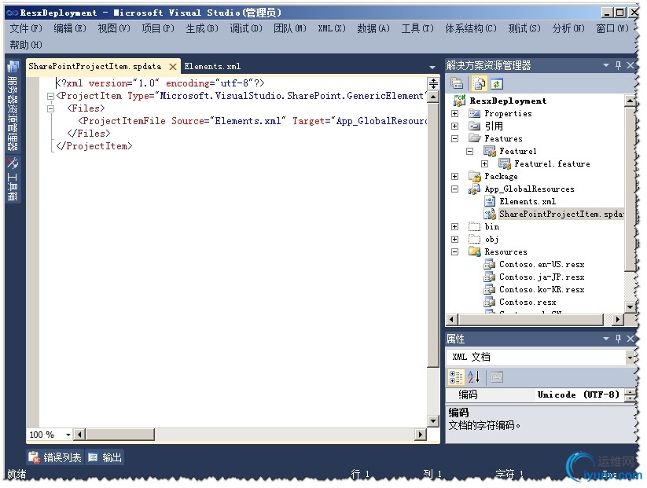Expand Feature1.feature node
Image resolution: width=647 pixels, height=488 pixels.
pos(484,163)
